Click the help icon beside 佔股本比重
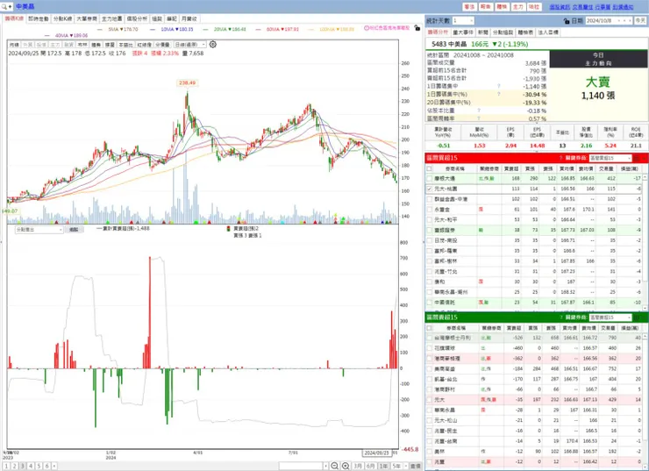The width and height of the screenshot is (649, 471). point(479,111)
